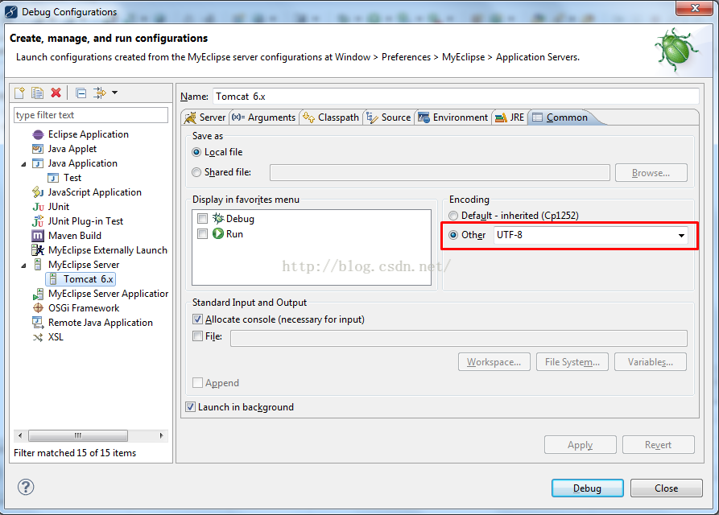Switch to the Source tab
719x515 pixels.
pyautogui.click(x=388, y=117)
